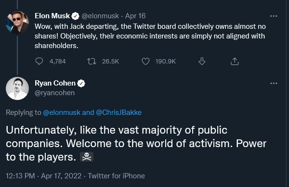Screen dimensions: 289x187
Task: Click Ryan Cohen's verified badge
Action: 81,83
